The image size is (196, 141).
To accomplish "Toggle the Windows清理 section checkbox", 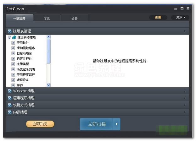I will [x=10, y=91].
